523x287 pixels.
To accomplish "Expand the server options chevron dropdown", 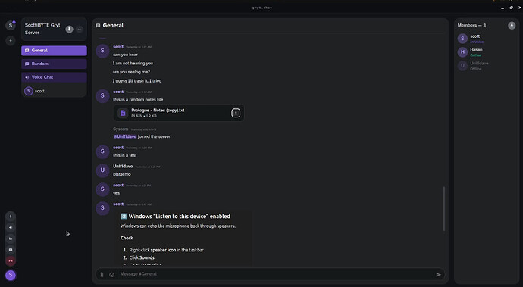I will click(79, 29).
